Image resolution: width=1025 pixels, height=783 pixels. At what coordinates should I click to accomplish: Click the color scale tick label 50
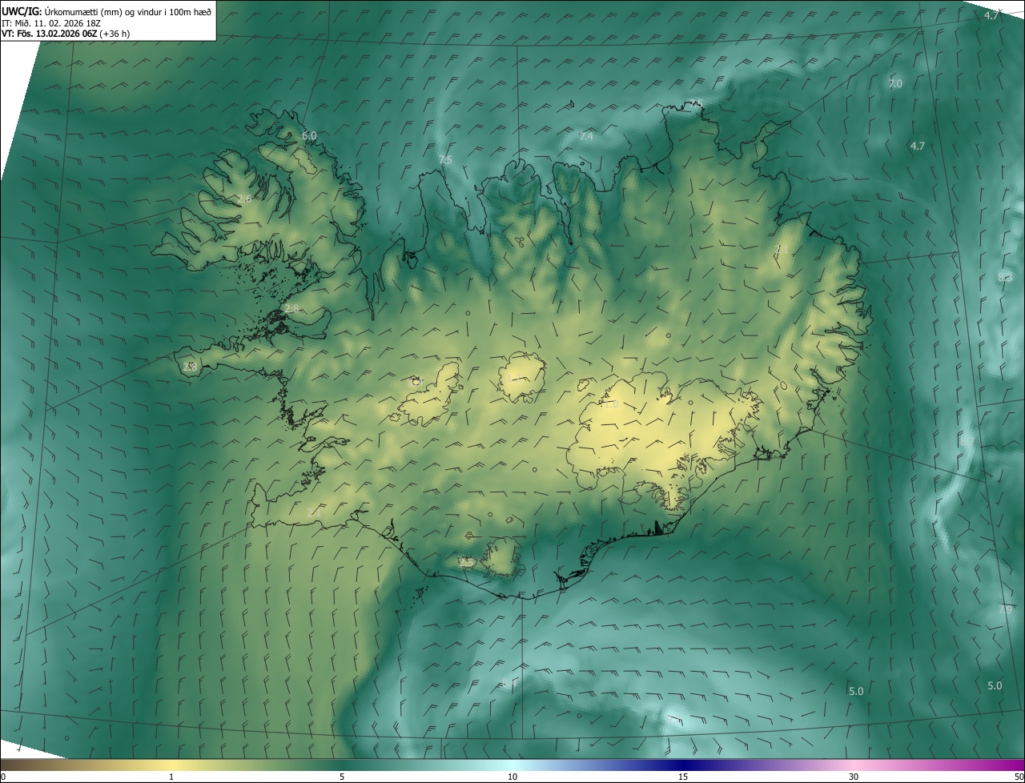click(x=1019, y=777)
